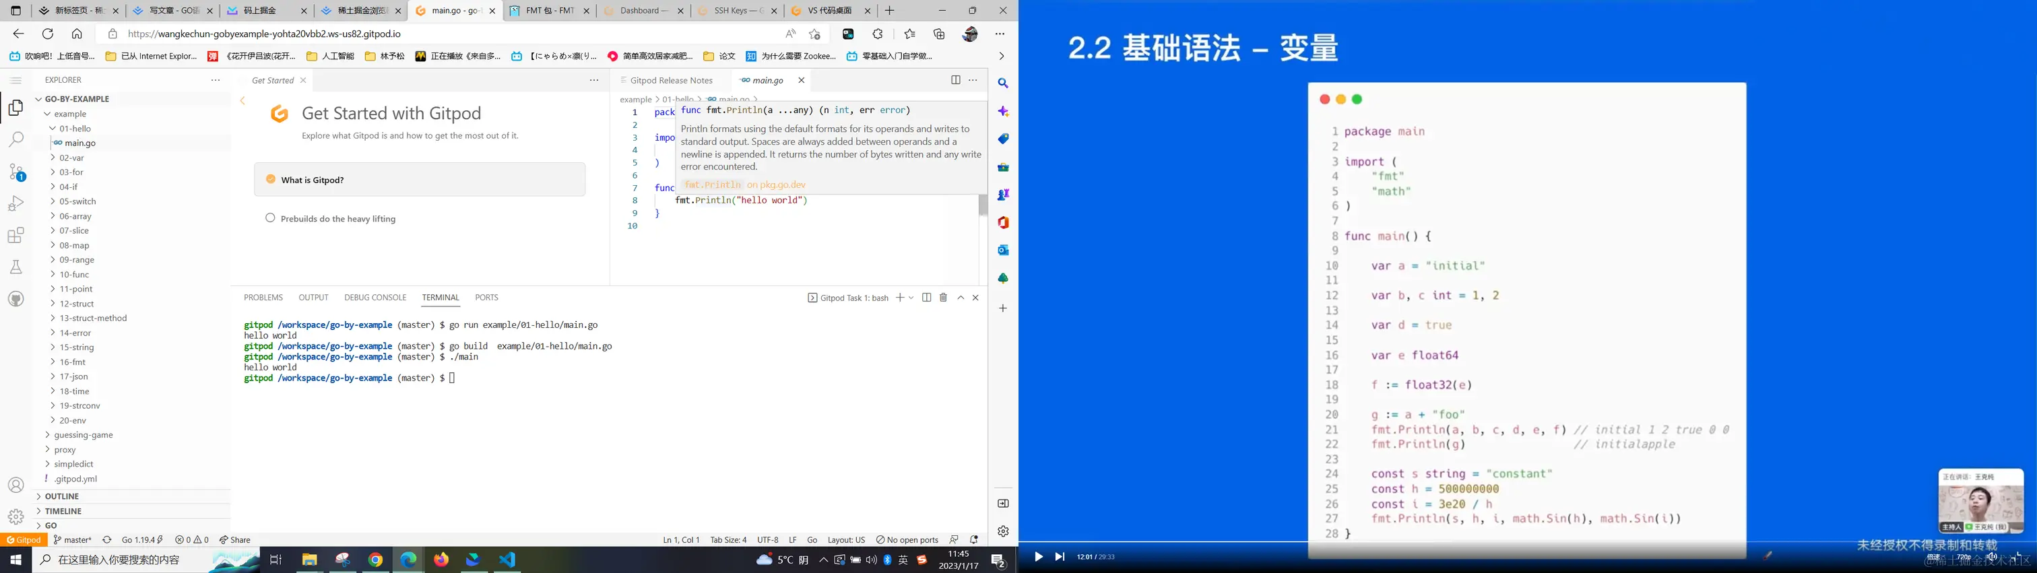2037x573 pixels.
Task: Open Visual Studio Code from the taskbar
Action: point(507,560)
